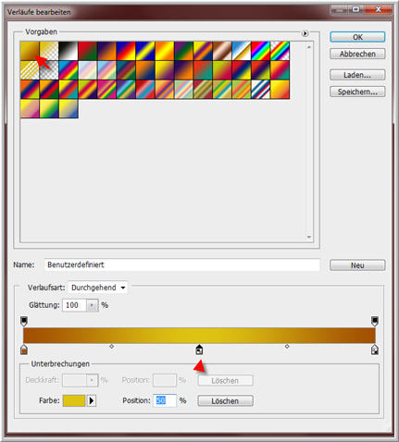Choose the transparent rainbow gradient preset
Image resolution: width=399 pixels, height=442 pixels.
tap(280, 51)
